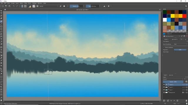Save the document using toolbar icon
188x105 pixels.
(9, 6)
